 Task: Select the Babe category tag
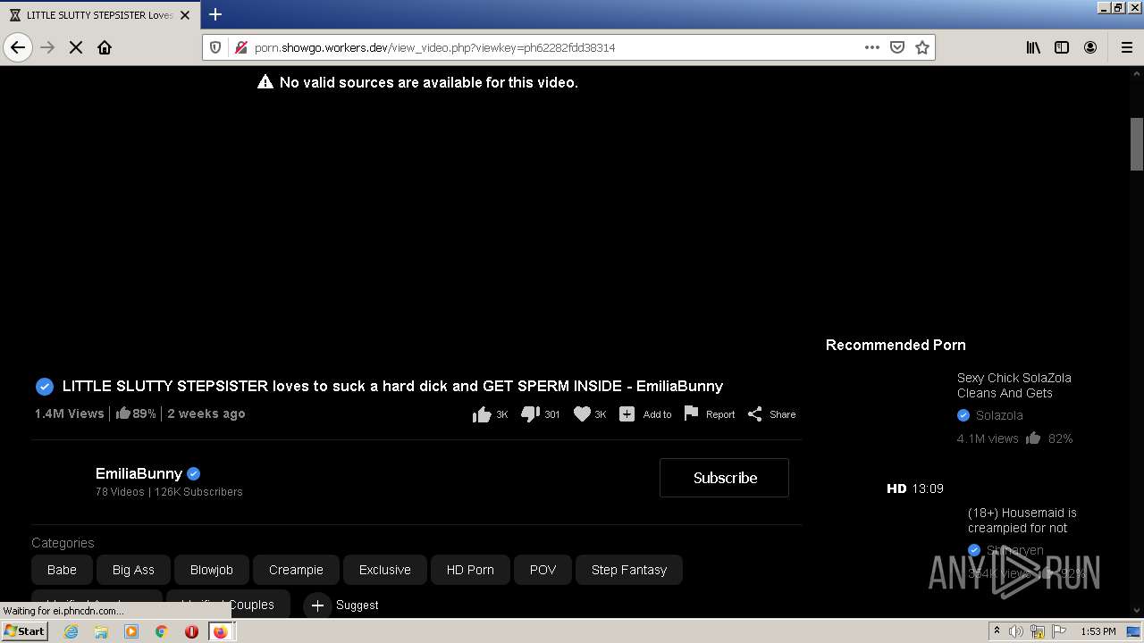pyautogui.click(x=62, y=570)
